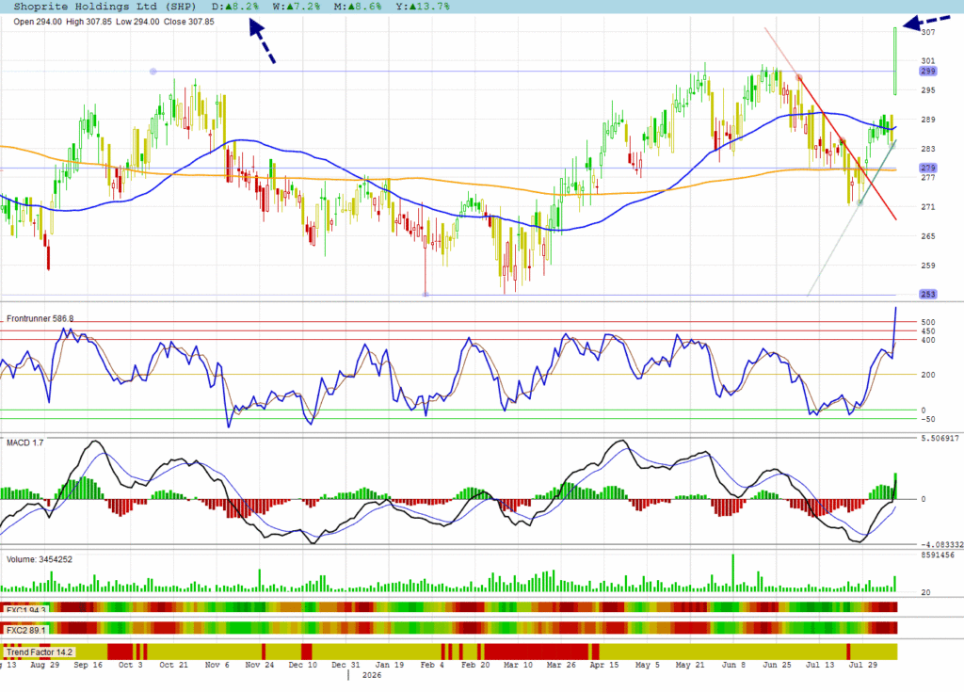The height and width of the screenshot is (692, 964).
Task: Click the Aug 29 date label
Action: point(45,665)
